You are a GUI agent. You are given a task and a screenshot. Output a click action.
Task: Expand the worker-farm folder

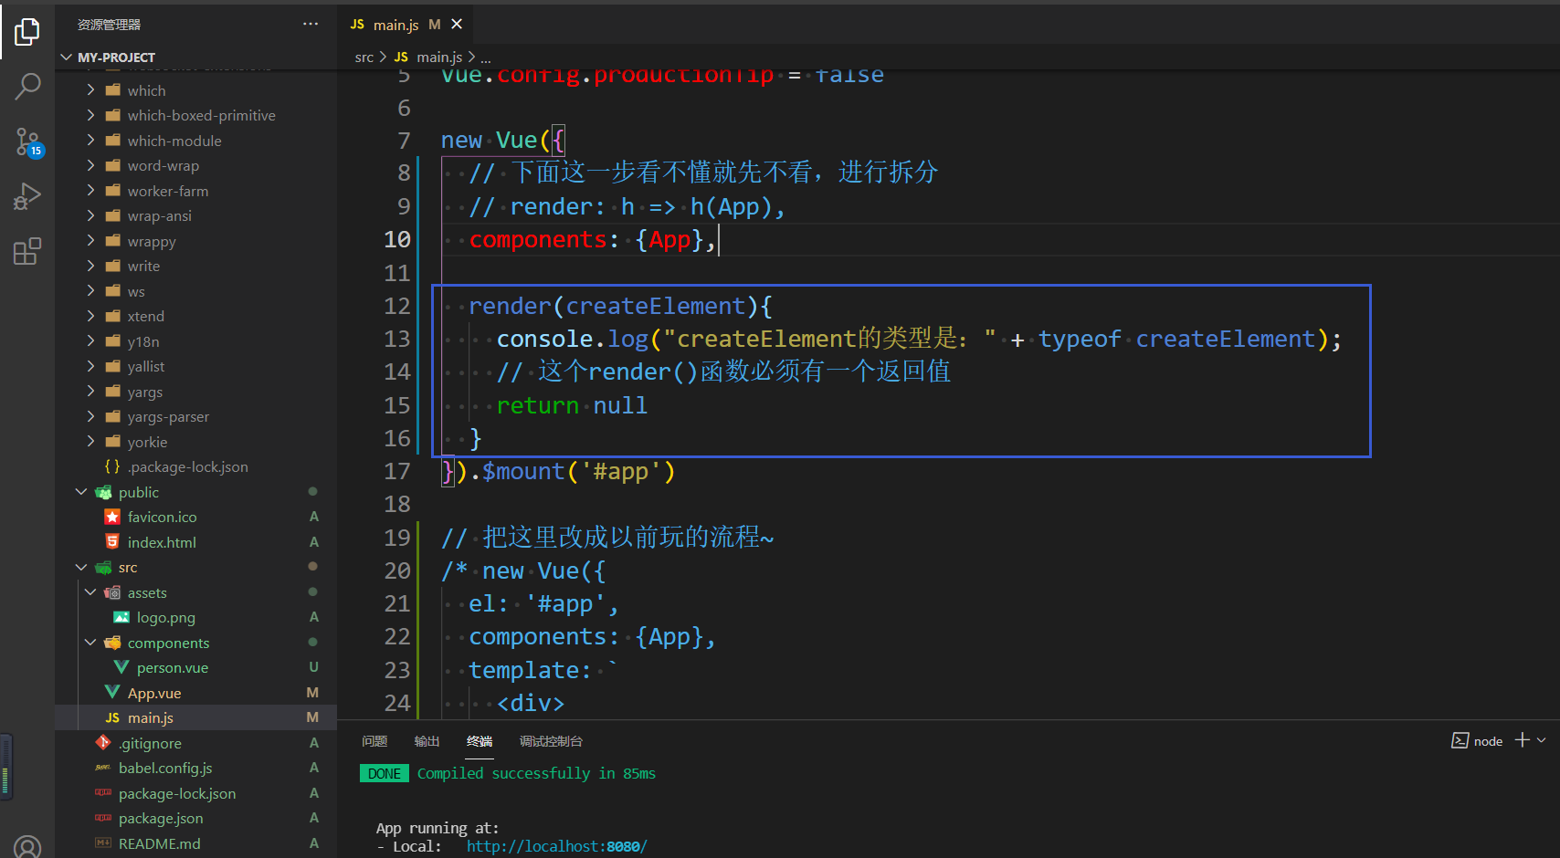[x=90, y=191]
